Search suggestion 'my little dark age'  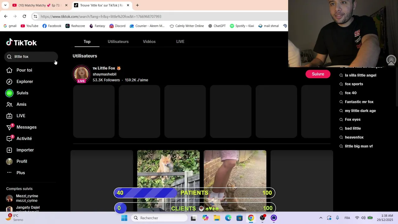(358, 111)
